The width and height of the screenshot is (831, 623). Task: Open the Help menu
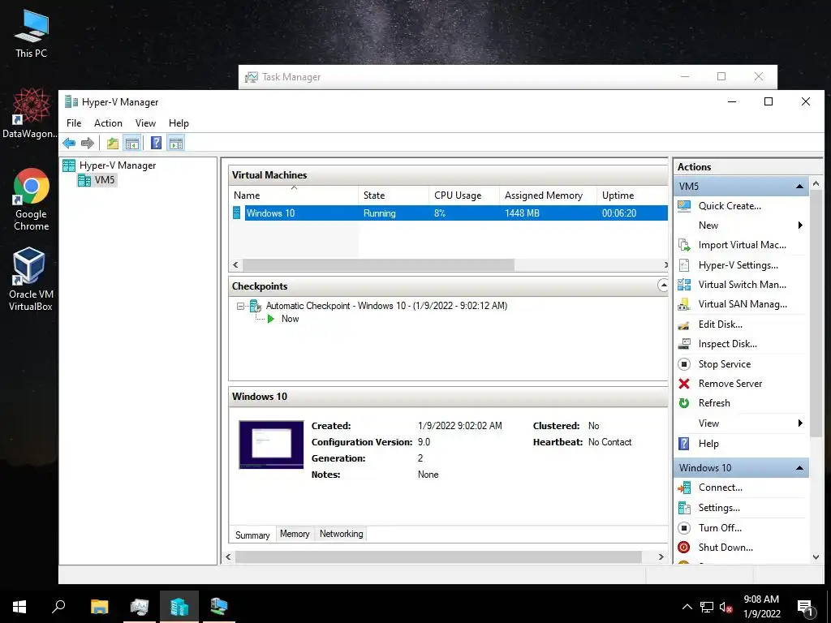179,123
